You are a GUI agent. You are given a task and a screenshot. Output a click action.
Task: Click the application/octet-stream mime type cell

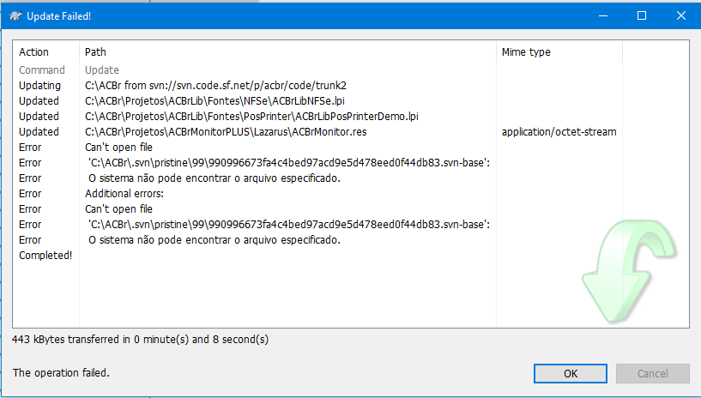[x=559, y=132]
